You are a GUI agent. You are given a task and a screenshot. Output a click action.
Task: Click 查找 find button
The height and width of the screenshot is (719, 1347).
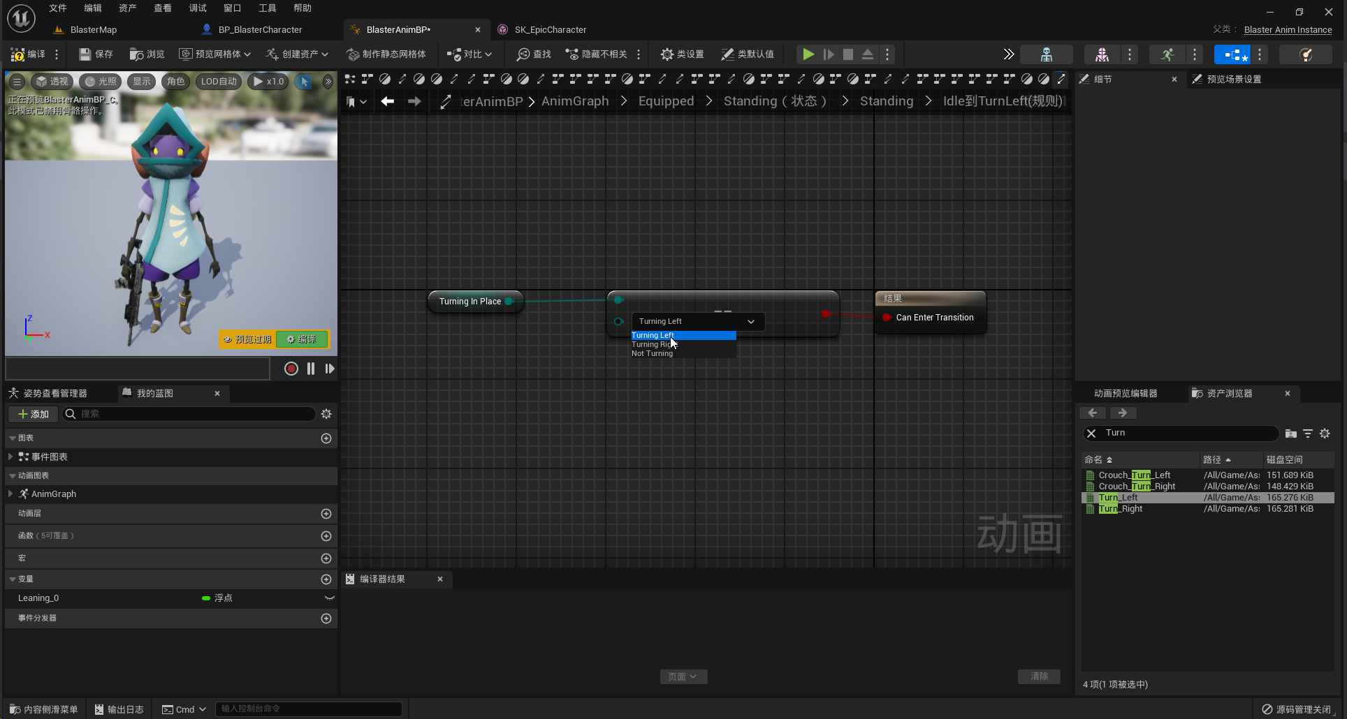pos(534,54)
